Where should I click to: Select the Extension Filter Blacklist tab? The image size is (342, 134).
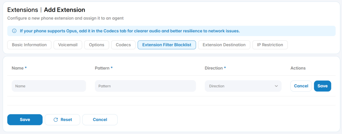pos(167,45)
